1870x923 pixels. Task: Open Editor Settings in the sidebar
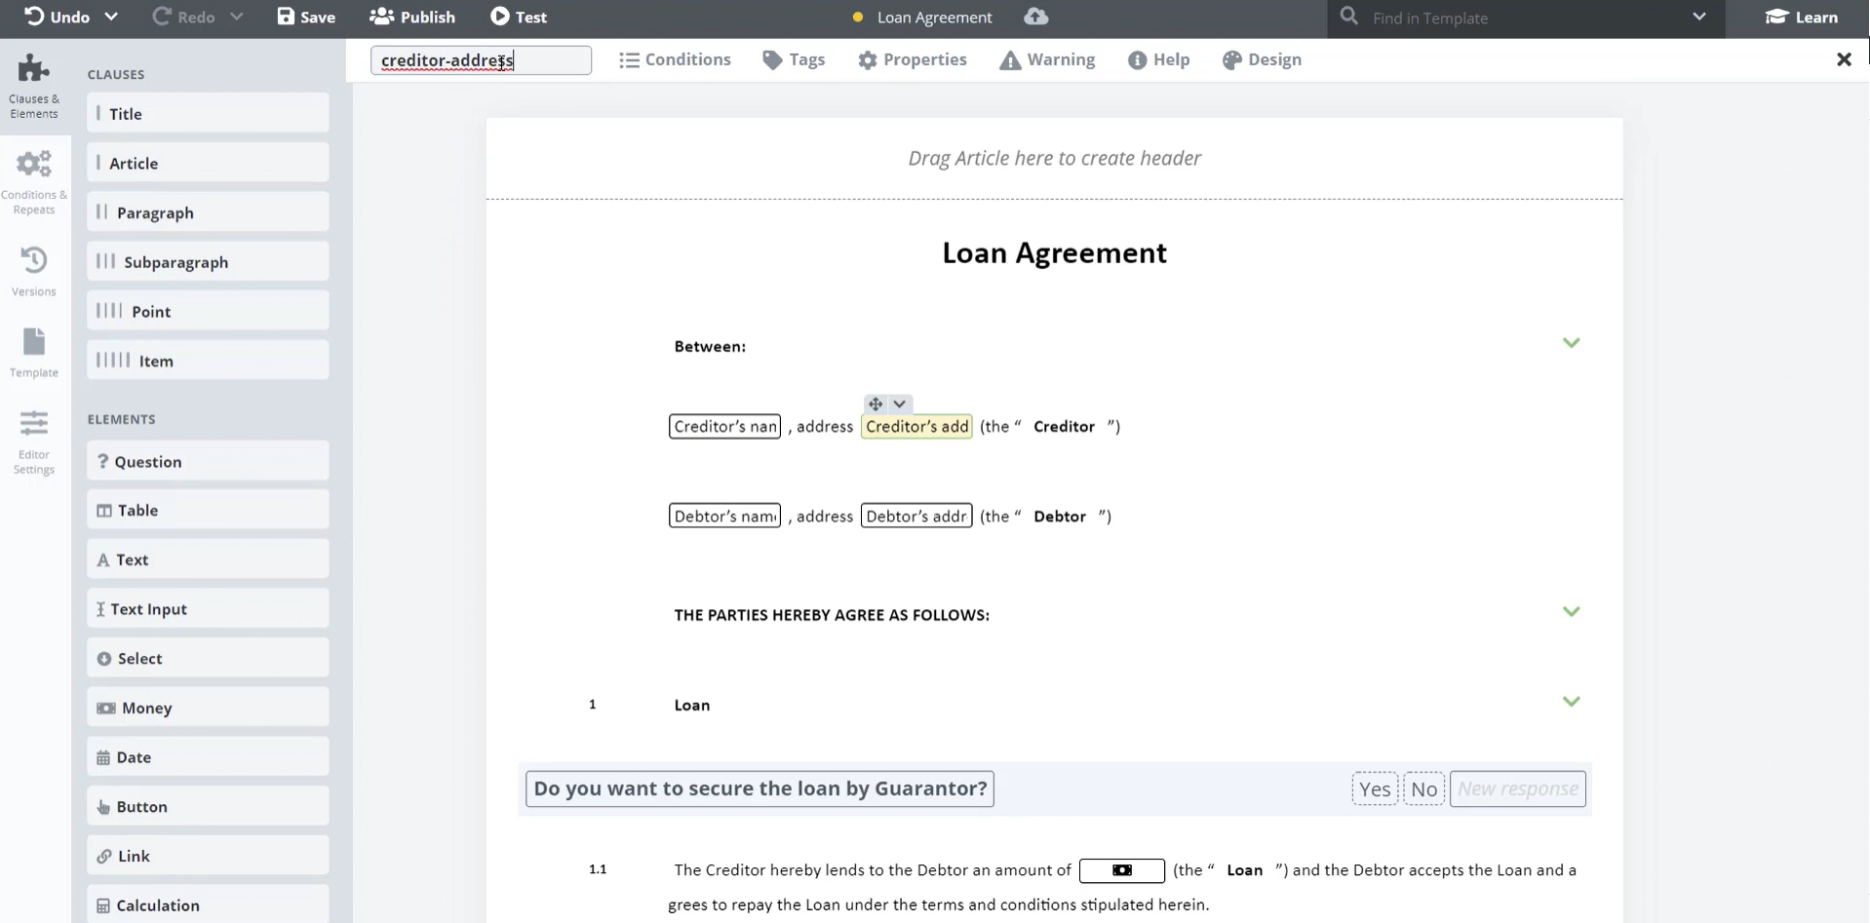click(34, 441)
